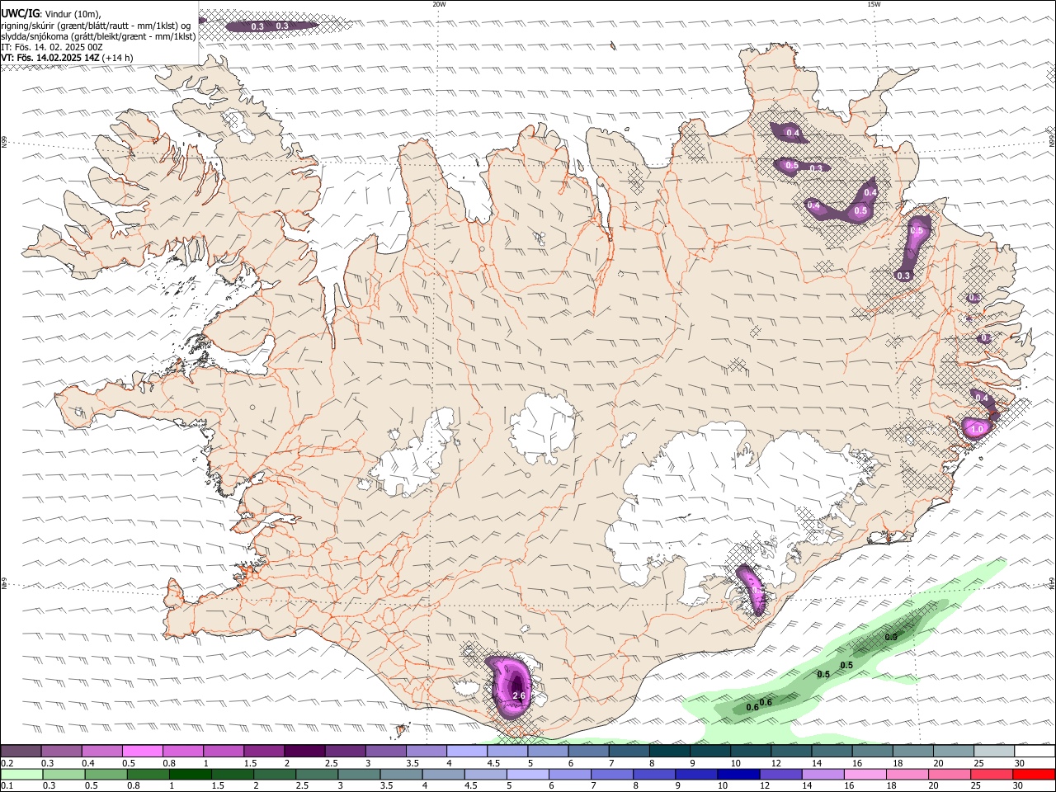
Task: Select pale lavender upper swatch between 4 and 4.5
Action: (467, 751)
